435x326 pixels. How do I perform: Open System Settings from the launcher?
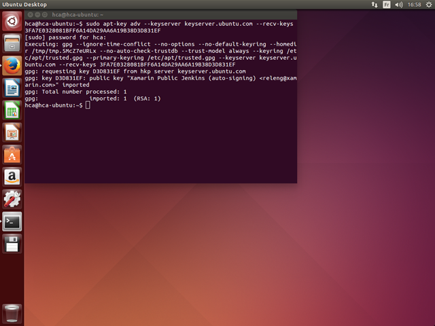pos(12,199)
